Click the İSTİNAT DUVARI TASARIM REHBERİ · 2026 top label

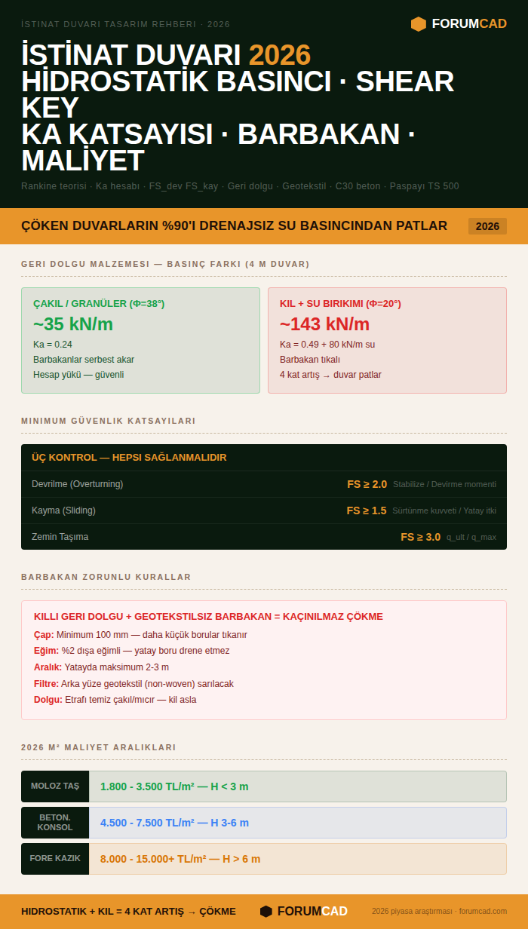coord(126,24)
